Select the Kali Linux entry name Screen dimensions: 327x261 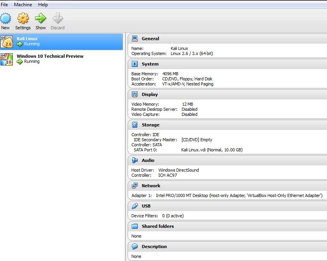(x=27, y=39)
